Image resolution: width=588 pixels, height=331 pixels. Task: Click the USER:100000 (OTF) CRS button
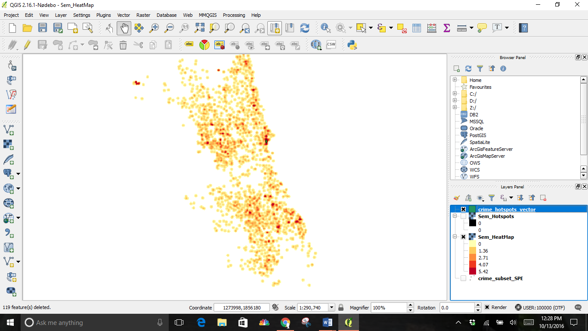(x=540, y=307)
